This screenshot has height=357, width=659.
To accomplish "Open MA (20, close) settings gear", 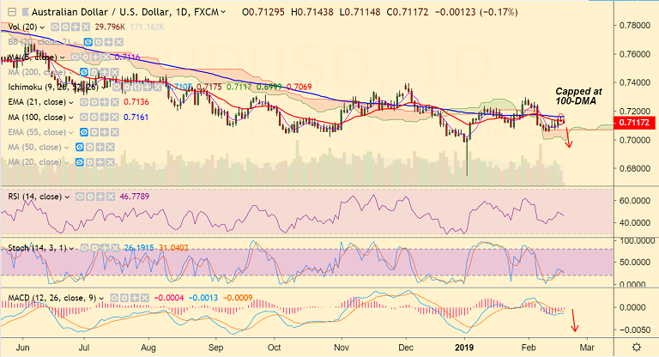I will pyautogui.click(x=89, y=162).
